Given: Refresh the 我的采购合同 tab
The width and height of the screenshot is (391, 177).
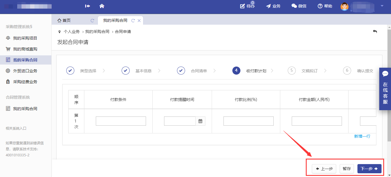Looking at the screenshot, I should [x=133, y=21].
